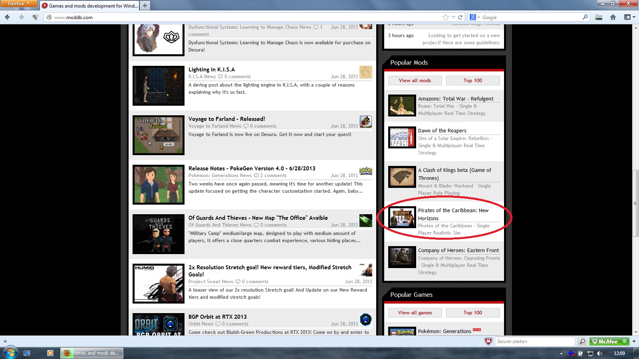
Task: Open 'Pirates of the Caribbean: New Horizons' mod
Action: [x=453, y=214]
